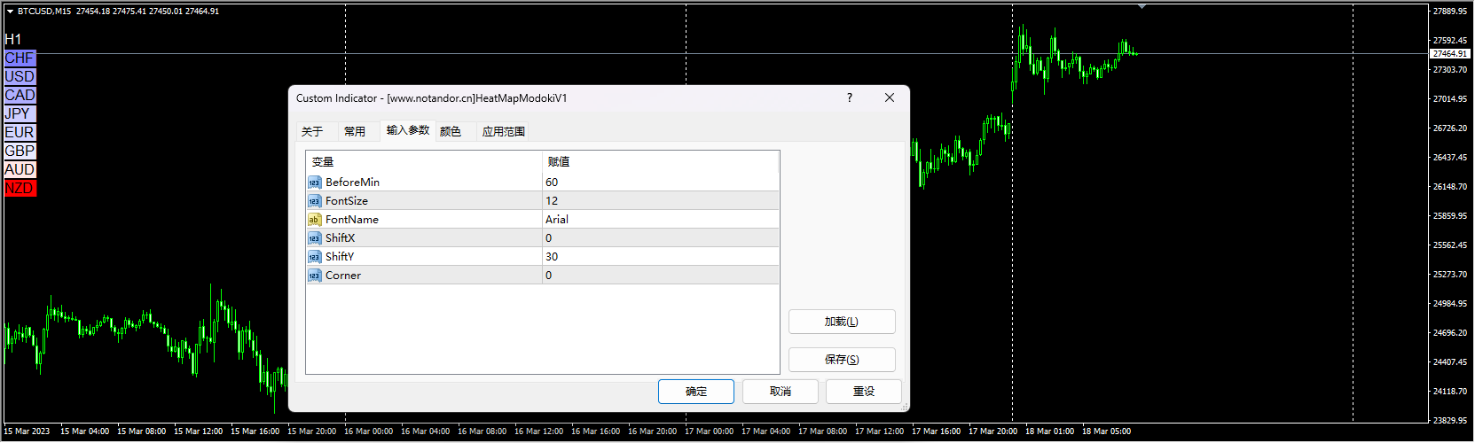This screenshot has height=443, width=1475.
Task: Close the Custom Indicator dialog
Action: point(889,97)
